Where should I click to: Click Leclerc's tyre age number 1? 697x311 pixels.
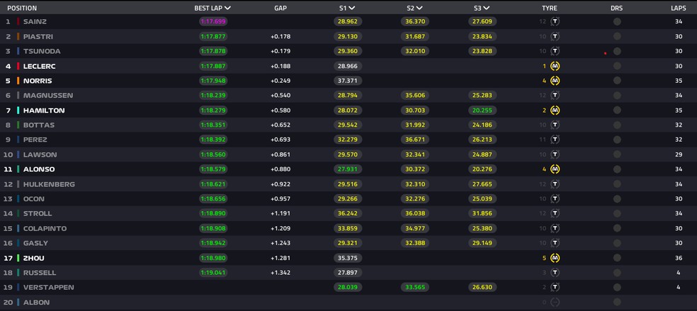pos(544,66)
